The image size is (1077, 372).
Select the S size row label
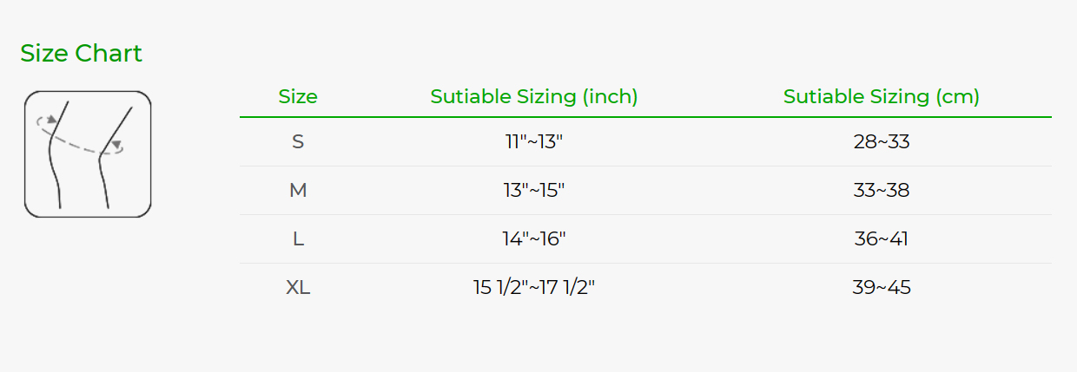(x=298, y=141)
